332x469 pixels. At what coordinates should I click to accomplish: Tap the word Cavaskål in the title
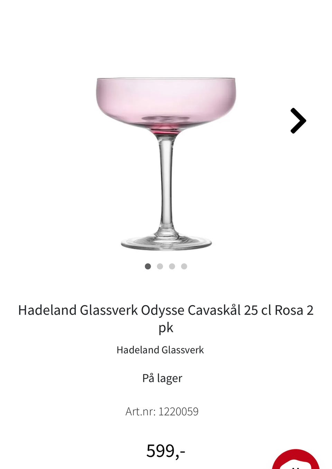pyautogui.click(x=214, y=310)
